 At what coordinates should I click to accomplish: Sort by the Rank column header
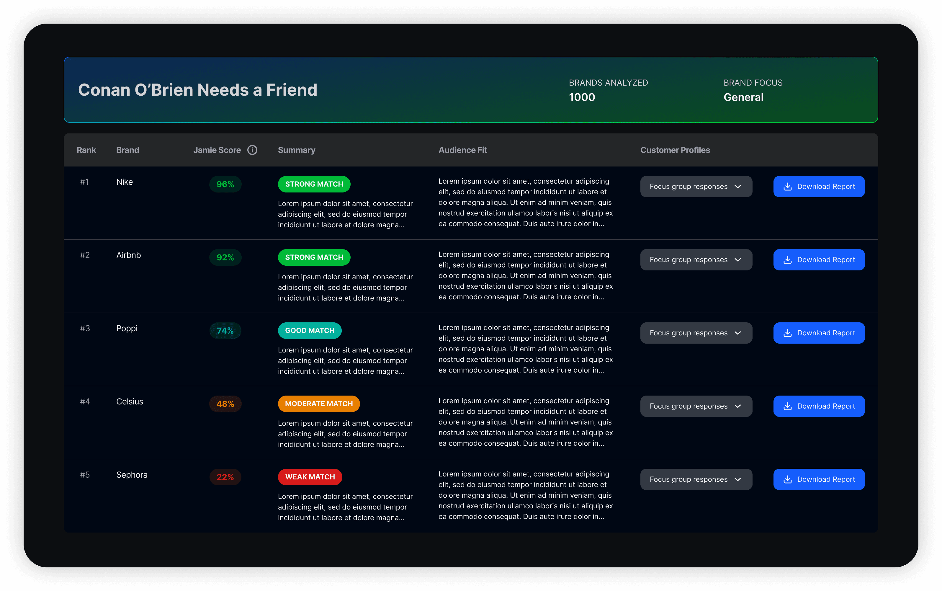click(x=86, y=150)
